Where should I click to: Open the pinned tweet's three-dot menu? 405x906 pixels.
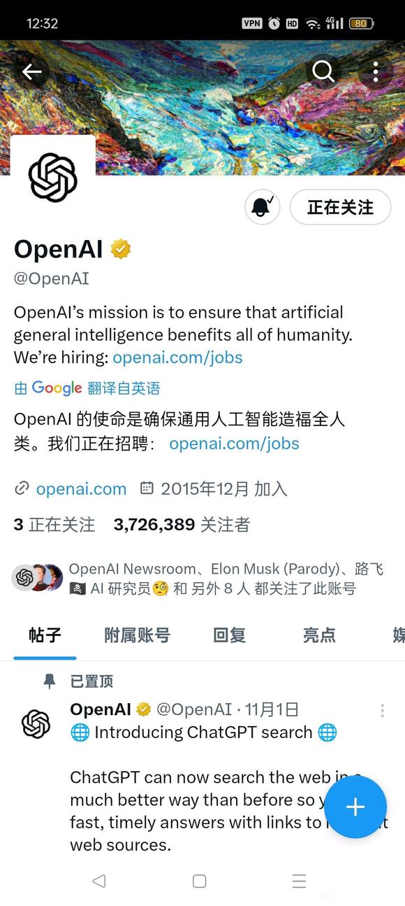383,711
